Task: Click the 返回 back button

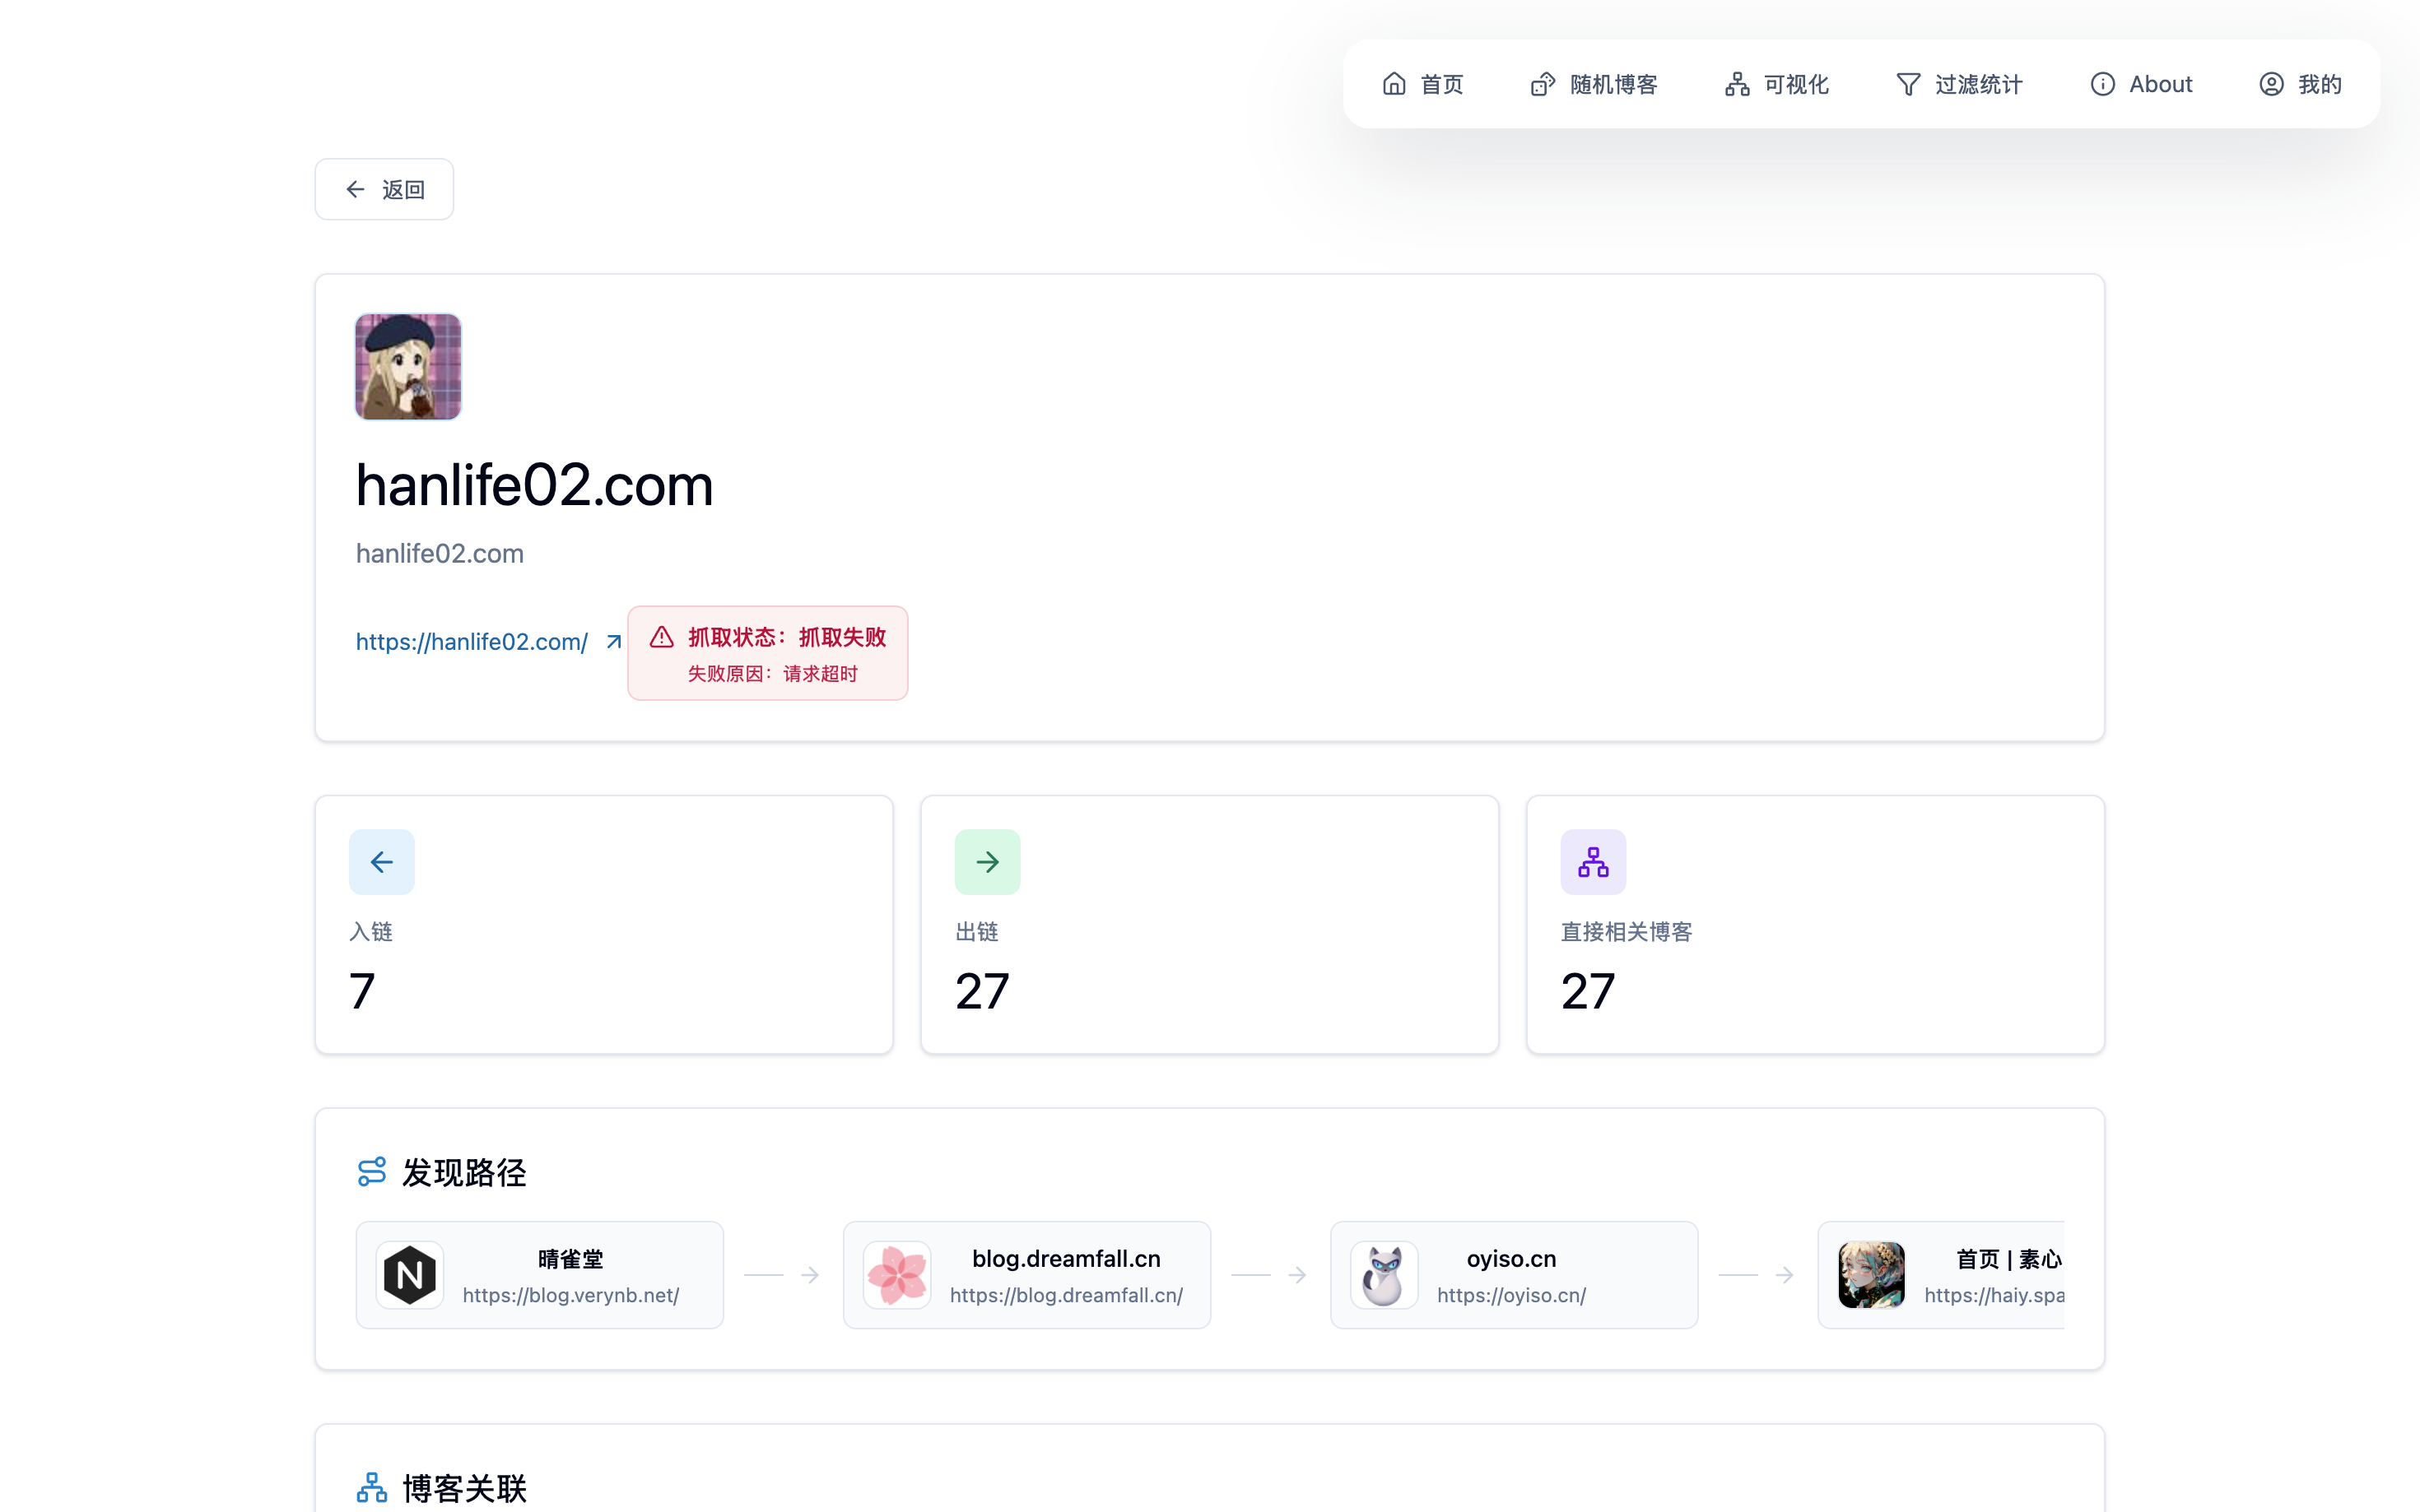Action: point(384,189)
